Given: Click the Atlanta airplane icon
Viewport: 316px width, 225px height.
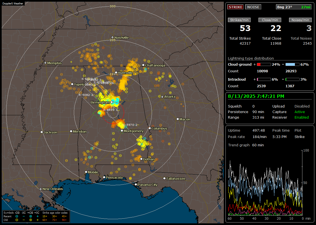Looking at the screenshot, I should tap(162, 97).
